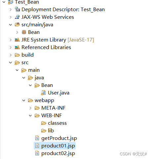This screenshot has width=152, height=159.
Task: Click the lib folder icon
Action: pos(44,131)
